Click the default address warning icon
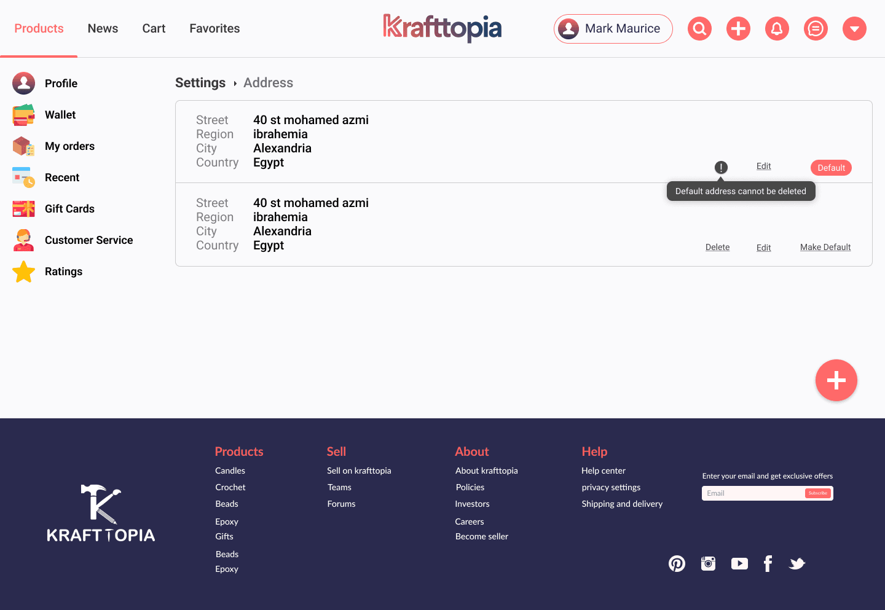 (x=721, y=167)
